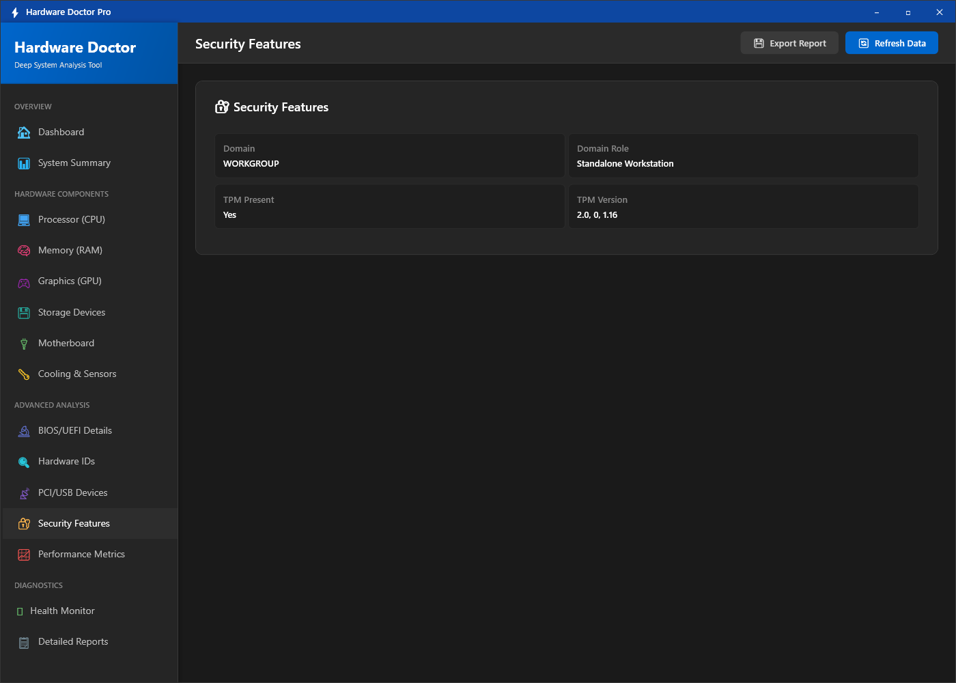Click the TPM Version 2.0, 0, 1.16 value
Viewport: 956px width, 683px height.
click(597, 215)
